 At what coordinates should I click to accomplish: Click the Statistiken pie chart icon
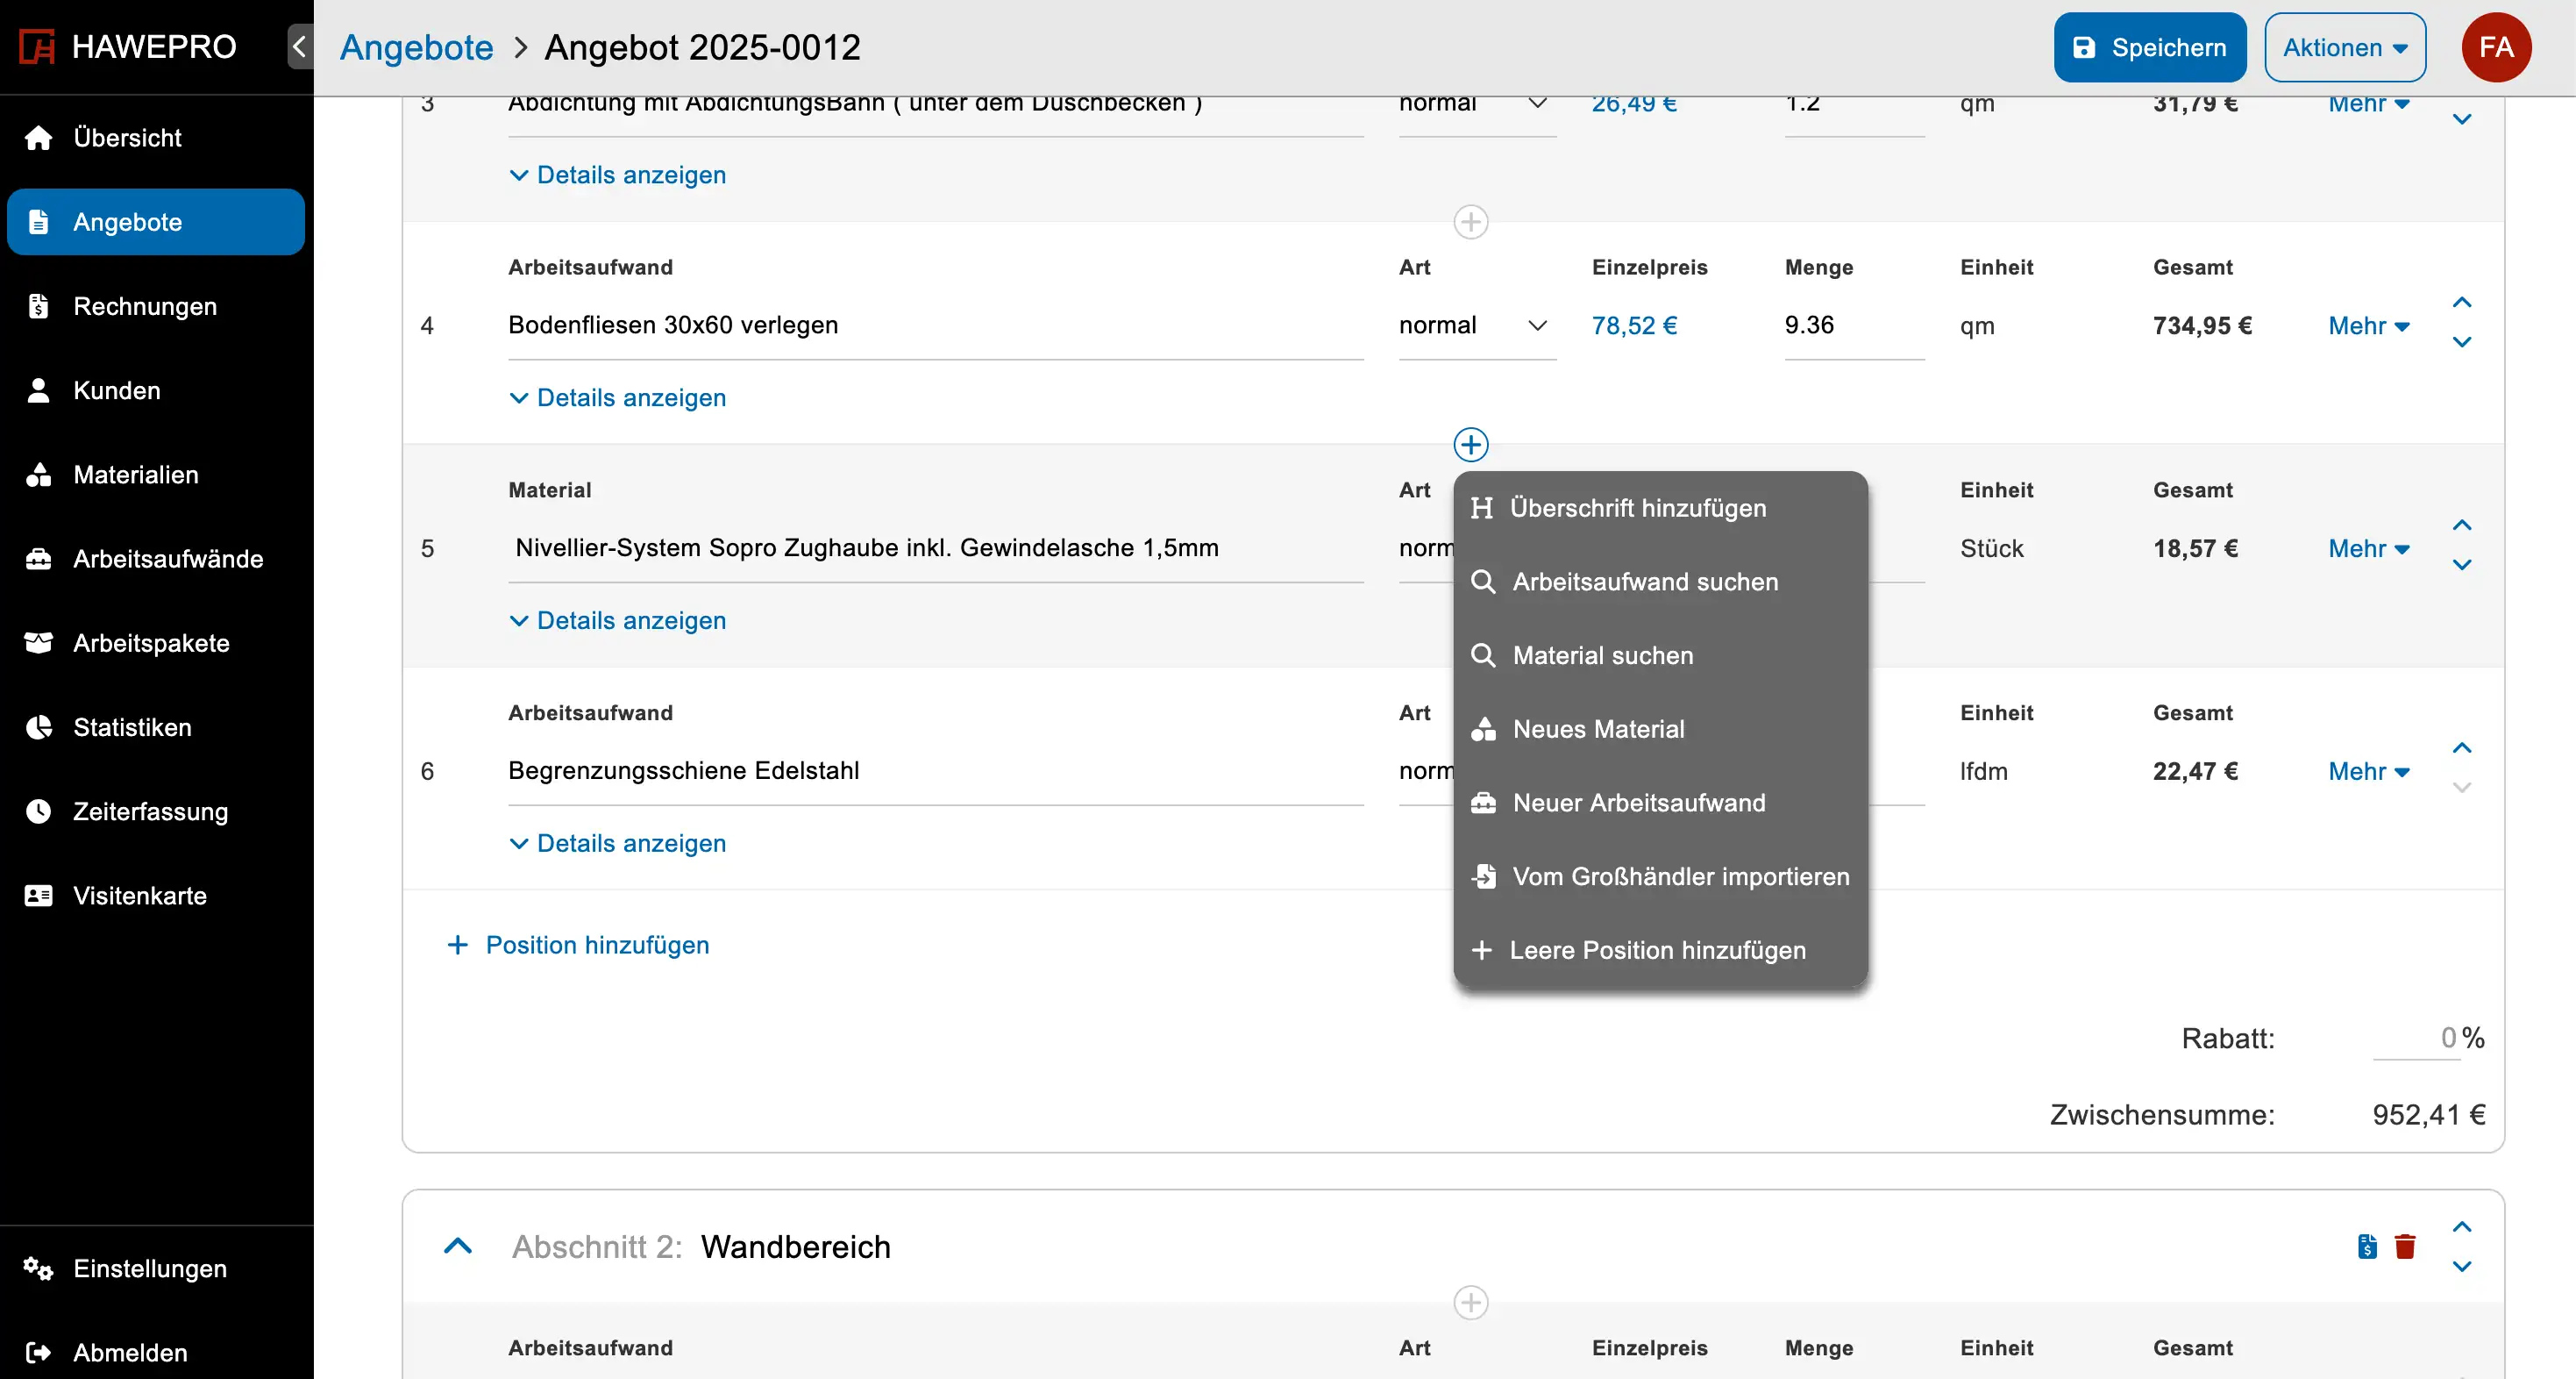click(x=39, y=727)
